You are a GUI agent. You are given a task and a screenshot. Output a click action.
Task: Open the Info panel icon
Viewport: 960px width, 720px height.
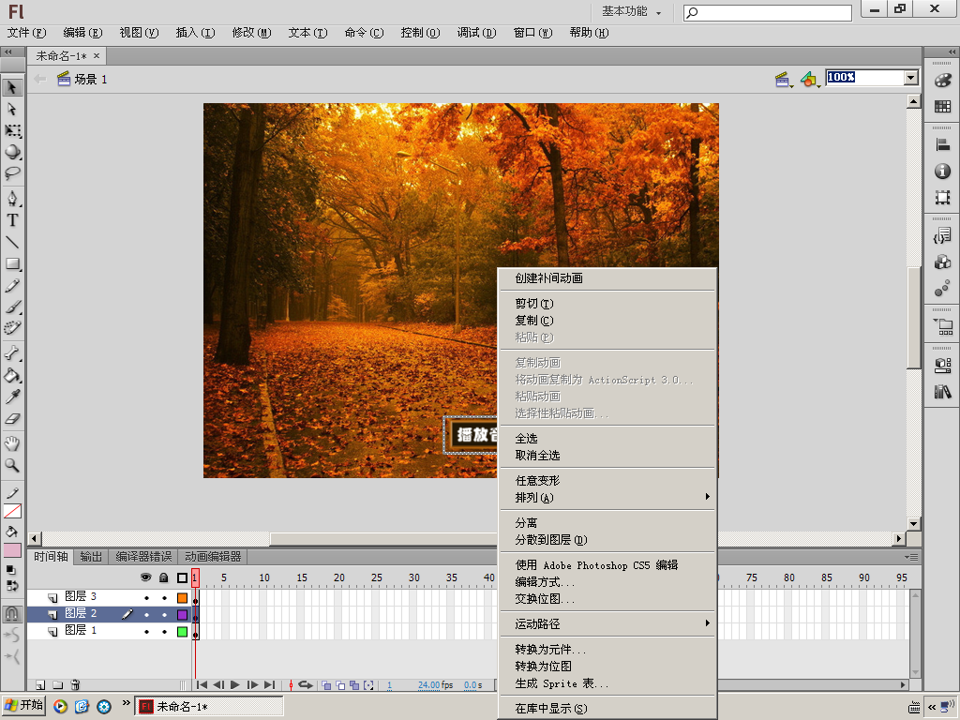click(x=942, y=171)
